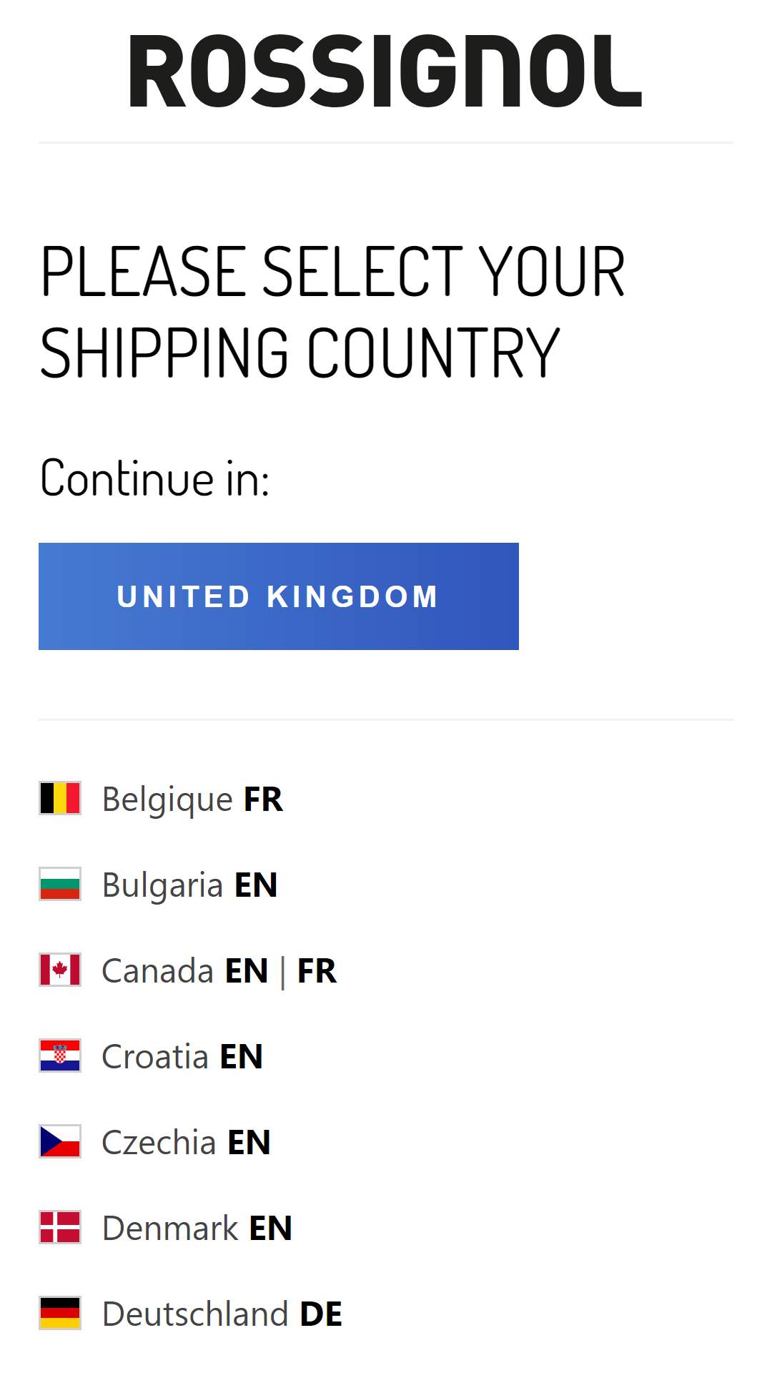
Task: Select the Canada FR language option
Action: (317, 971)
